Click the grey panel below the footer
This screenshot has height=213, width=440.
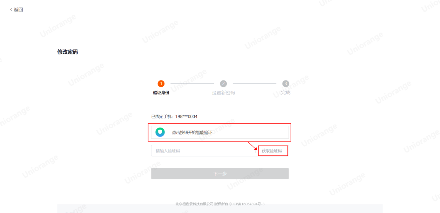220,209
